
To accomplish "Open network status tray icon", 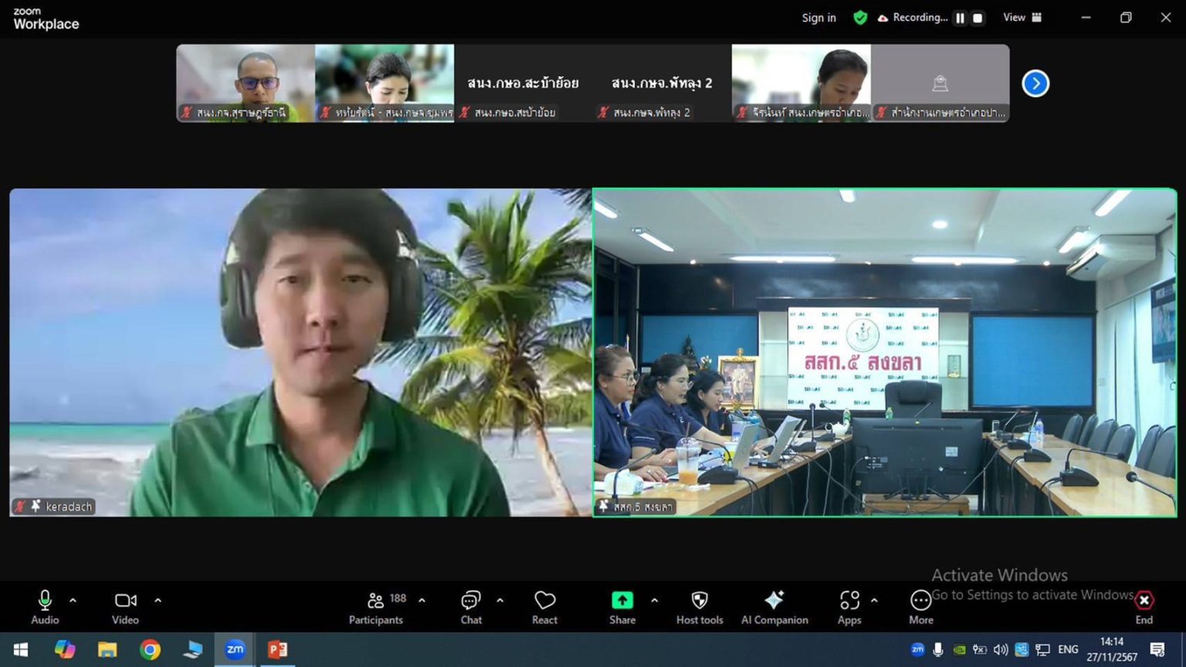I will [1042, 650].
